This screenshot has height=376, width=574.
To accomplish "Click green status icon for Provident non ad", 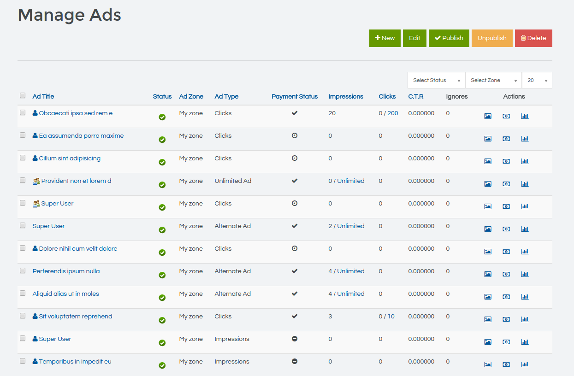I will (162, 185).
